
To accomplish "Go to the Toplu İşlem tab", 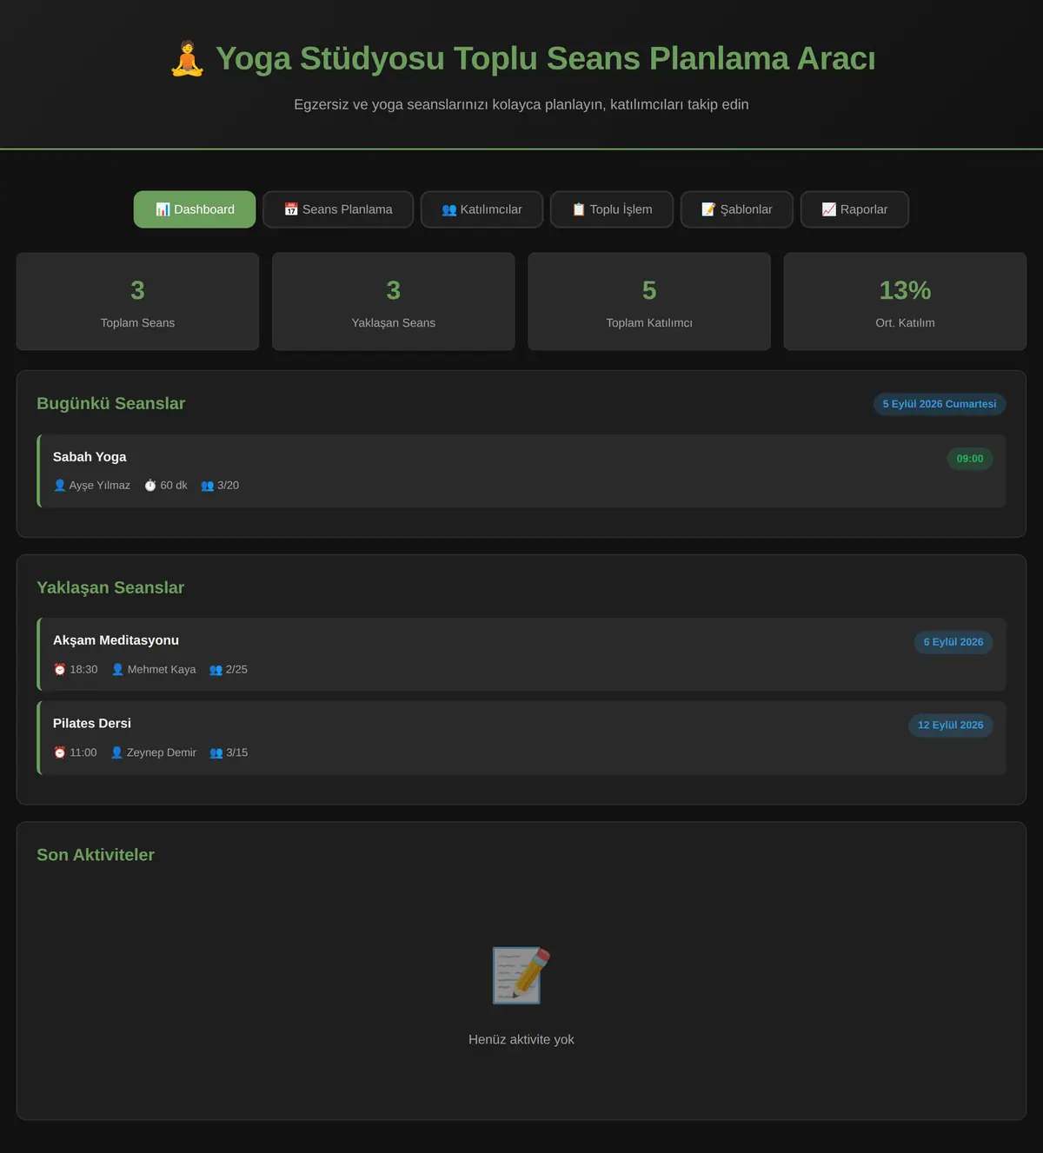I will click(x=612, y=209).
